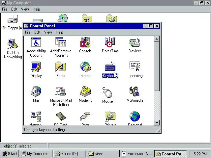Viewport: 211px width, 158px height.
Task: Select the Mail icon
Action: click(x=36, y=92)
